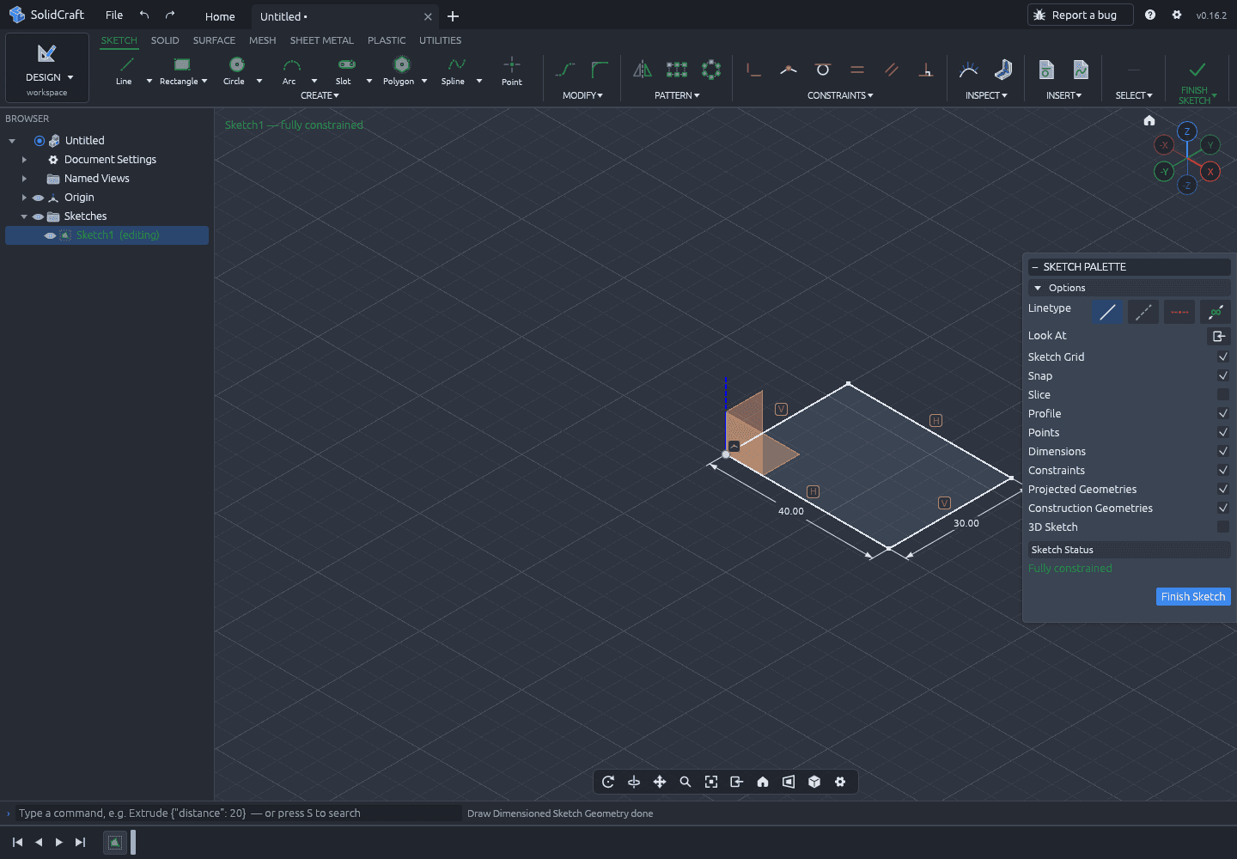This screenshot has height=859, width=1237.
Task: Switch to the SHEET METAL tab
Action: click(x=322, y=40)
